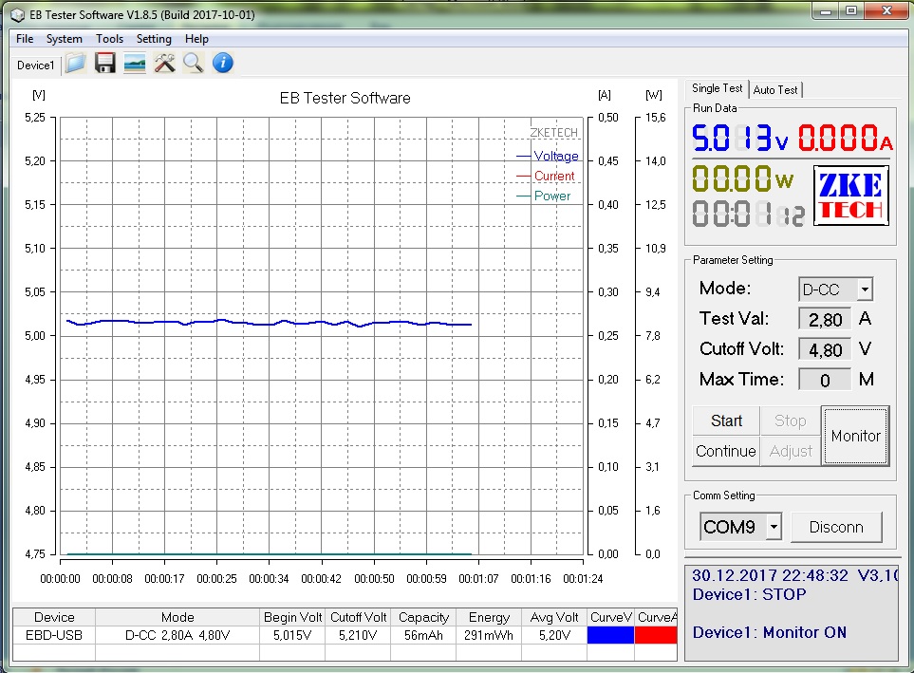Click the Mode column header

177,617
